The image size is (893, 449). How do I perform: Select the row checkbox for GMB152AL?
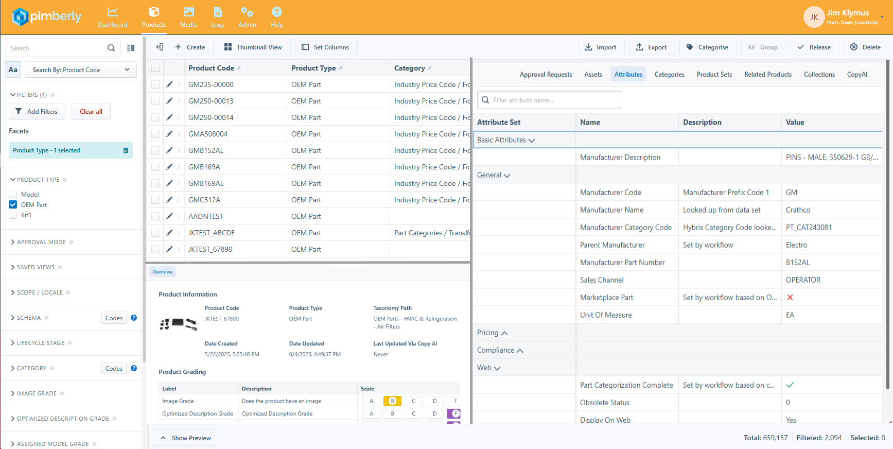coord(155,150)
